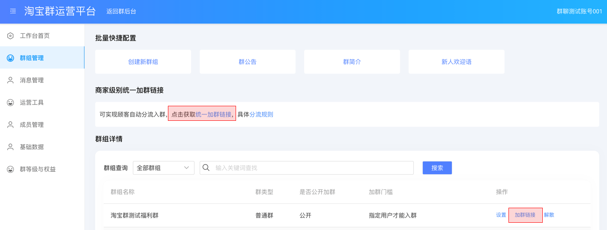Screen dimensions: 607x230
Task: Click the 运营工具 smiley icon
Action: point(10,102)
